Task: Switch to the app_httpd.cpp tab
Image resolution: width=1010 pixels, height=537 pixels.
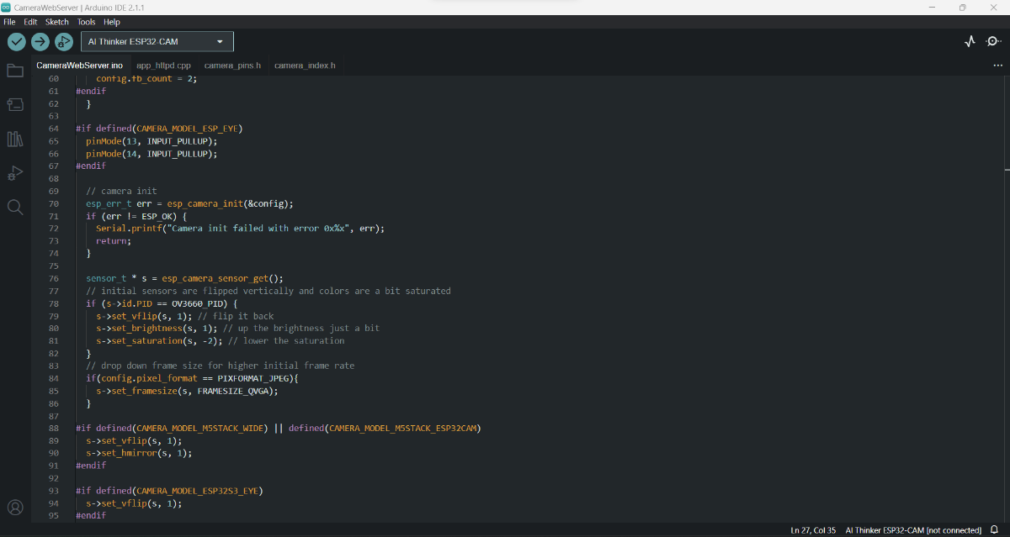Action: (x=163, y=66)
